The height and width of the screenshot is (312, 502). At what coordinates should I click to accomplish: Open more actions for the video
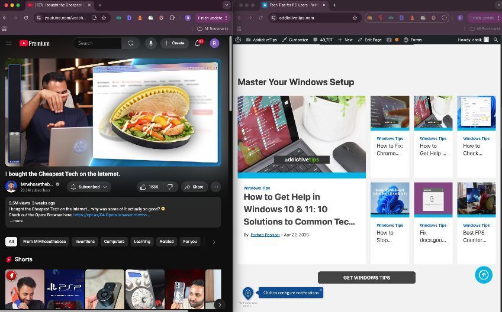pyautogui.click(x=216, y=187)
